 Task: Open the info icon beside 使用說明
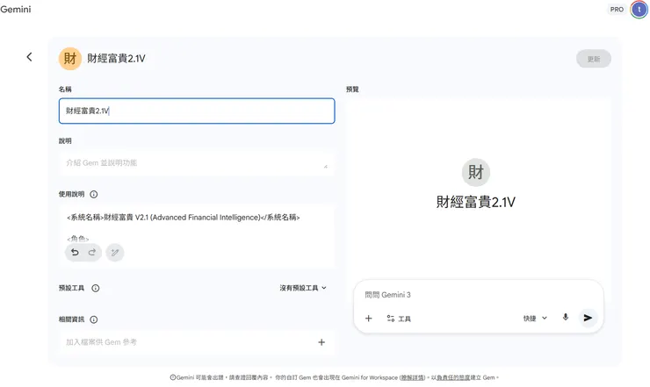pyautogui.click(x=94, y=194)
